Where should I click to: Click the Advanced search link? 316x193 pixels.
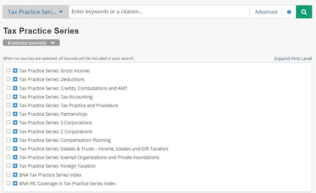[x=266, y=12]
